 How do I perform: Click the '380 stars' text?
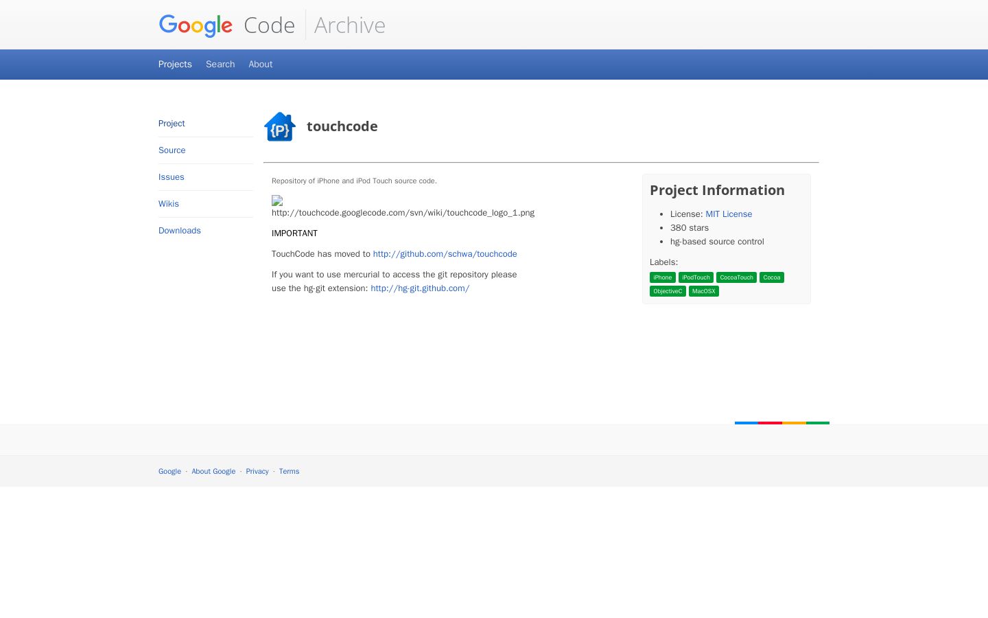(x=690, y=228)
